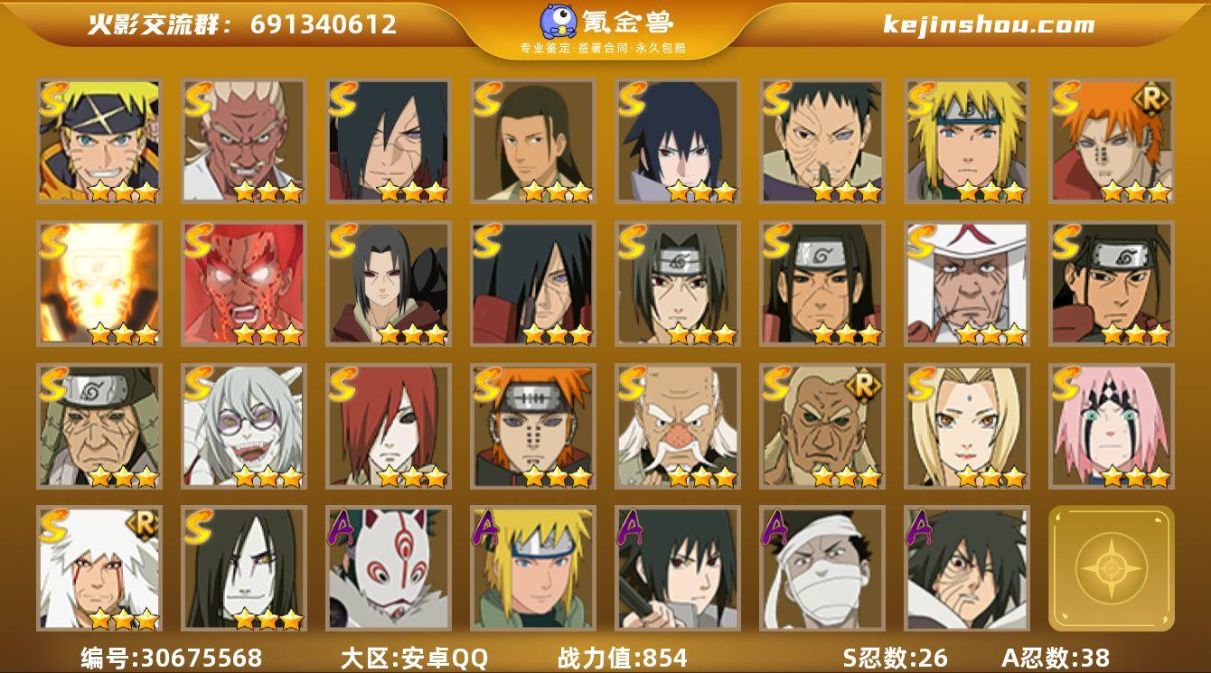Choose the blonde Tsunade portrait with forehead diamond
This screenshot has height=673, width=1211.
[x=966, y=425]
